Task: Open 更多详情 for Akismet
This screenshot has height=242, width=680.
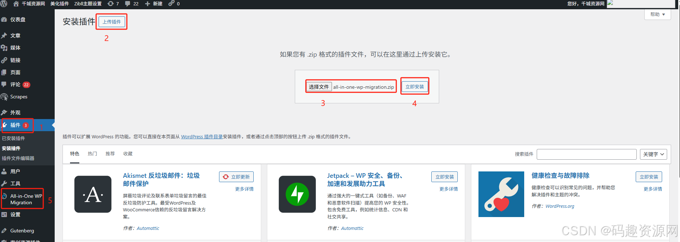Action: 244,189
